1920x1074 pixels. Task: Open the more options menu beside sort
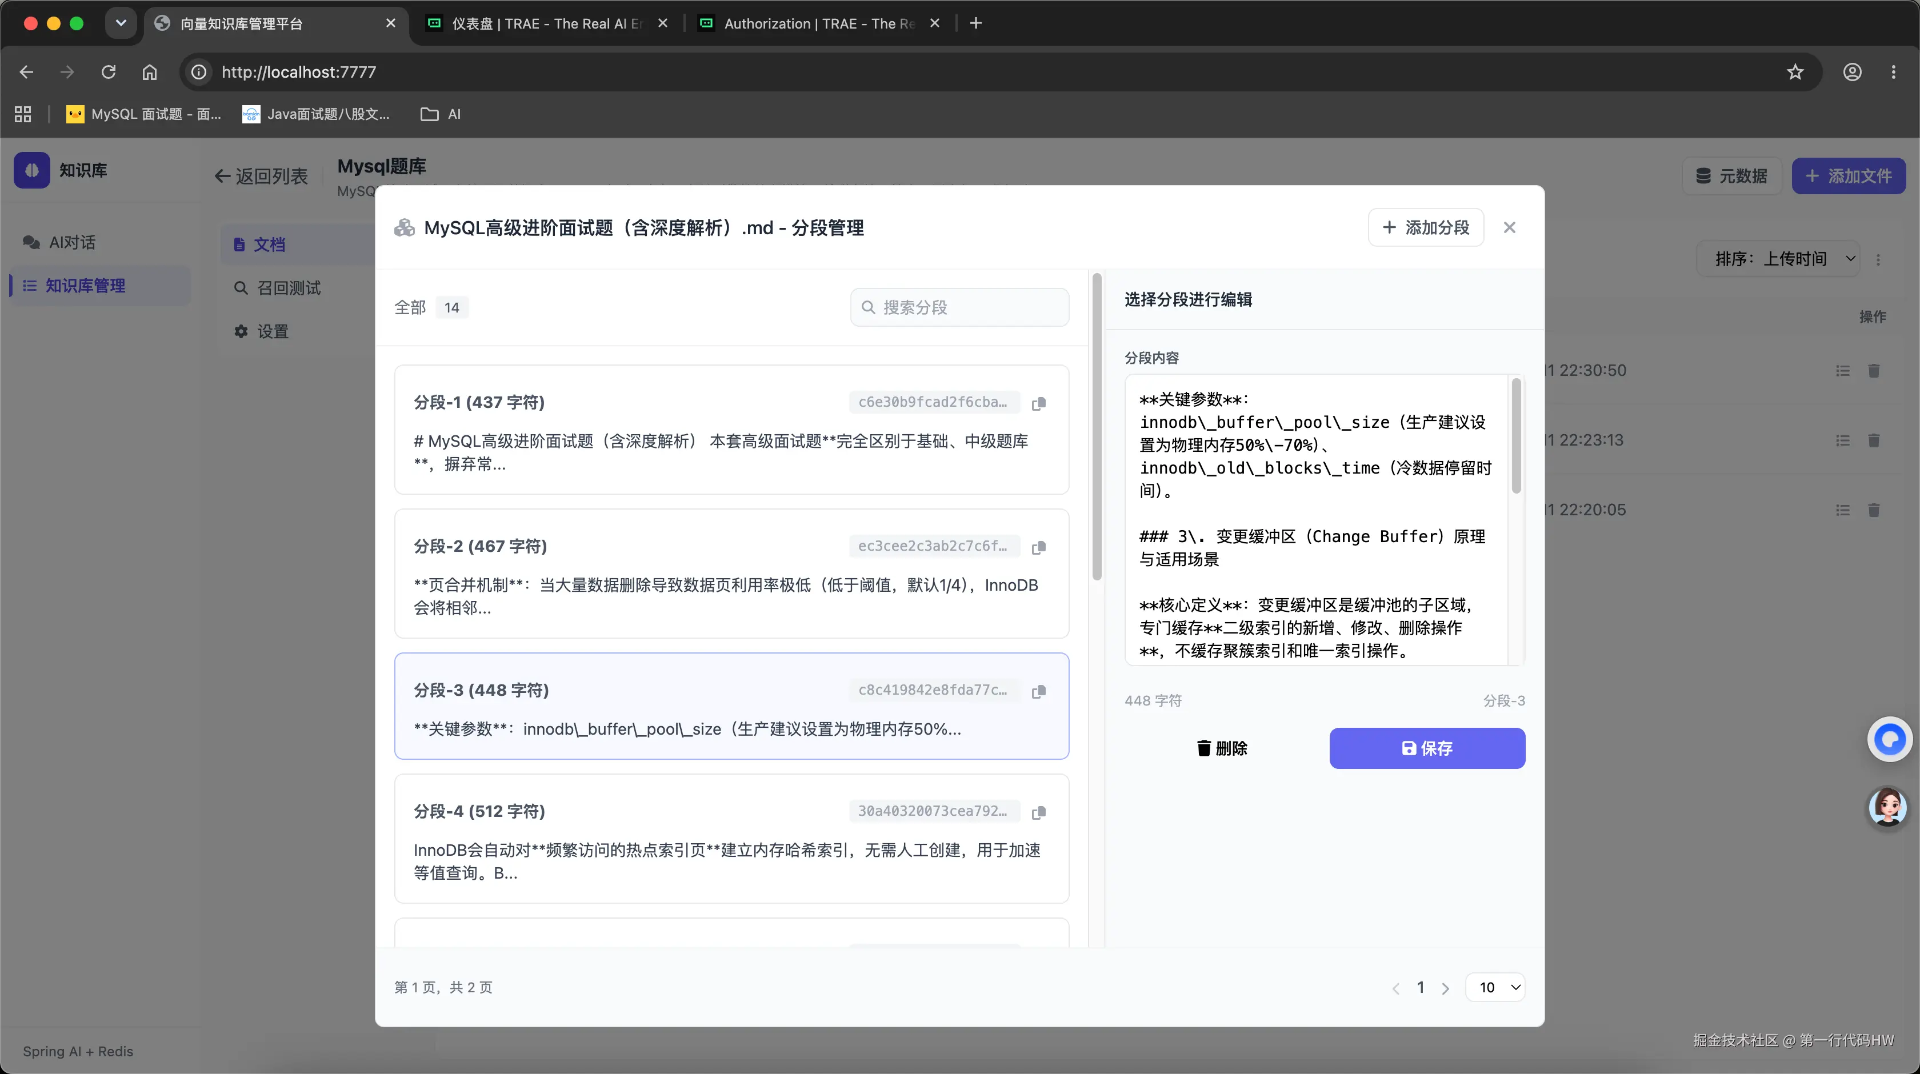[x=1878, y=259]
